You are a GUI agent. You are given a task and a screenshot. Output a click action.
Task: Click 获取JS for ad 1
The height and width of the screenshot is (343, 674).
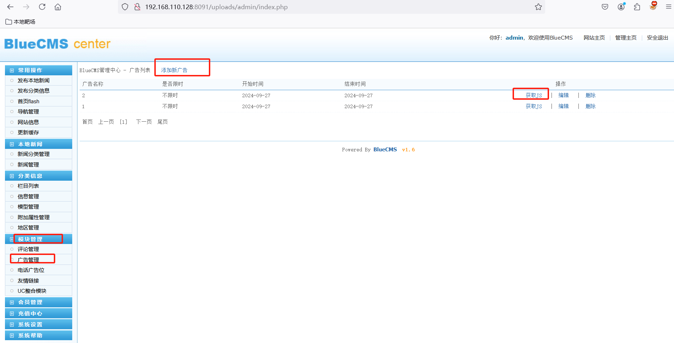[534, 106]
